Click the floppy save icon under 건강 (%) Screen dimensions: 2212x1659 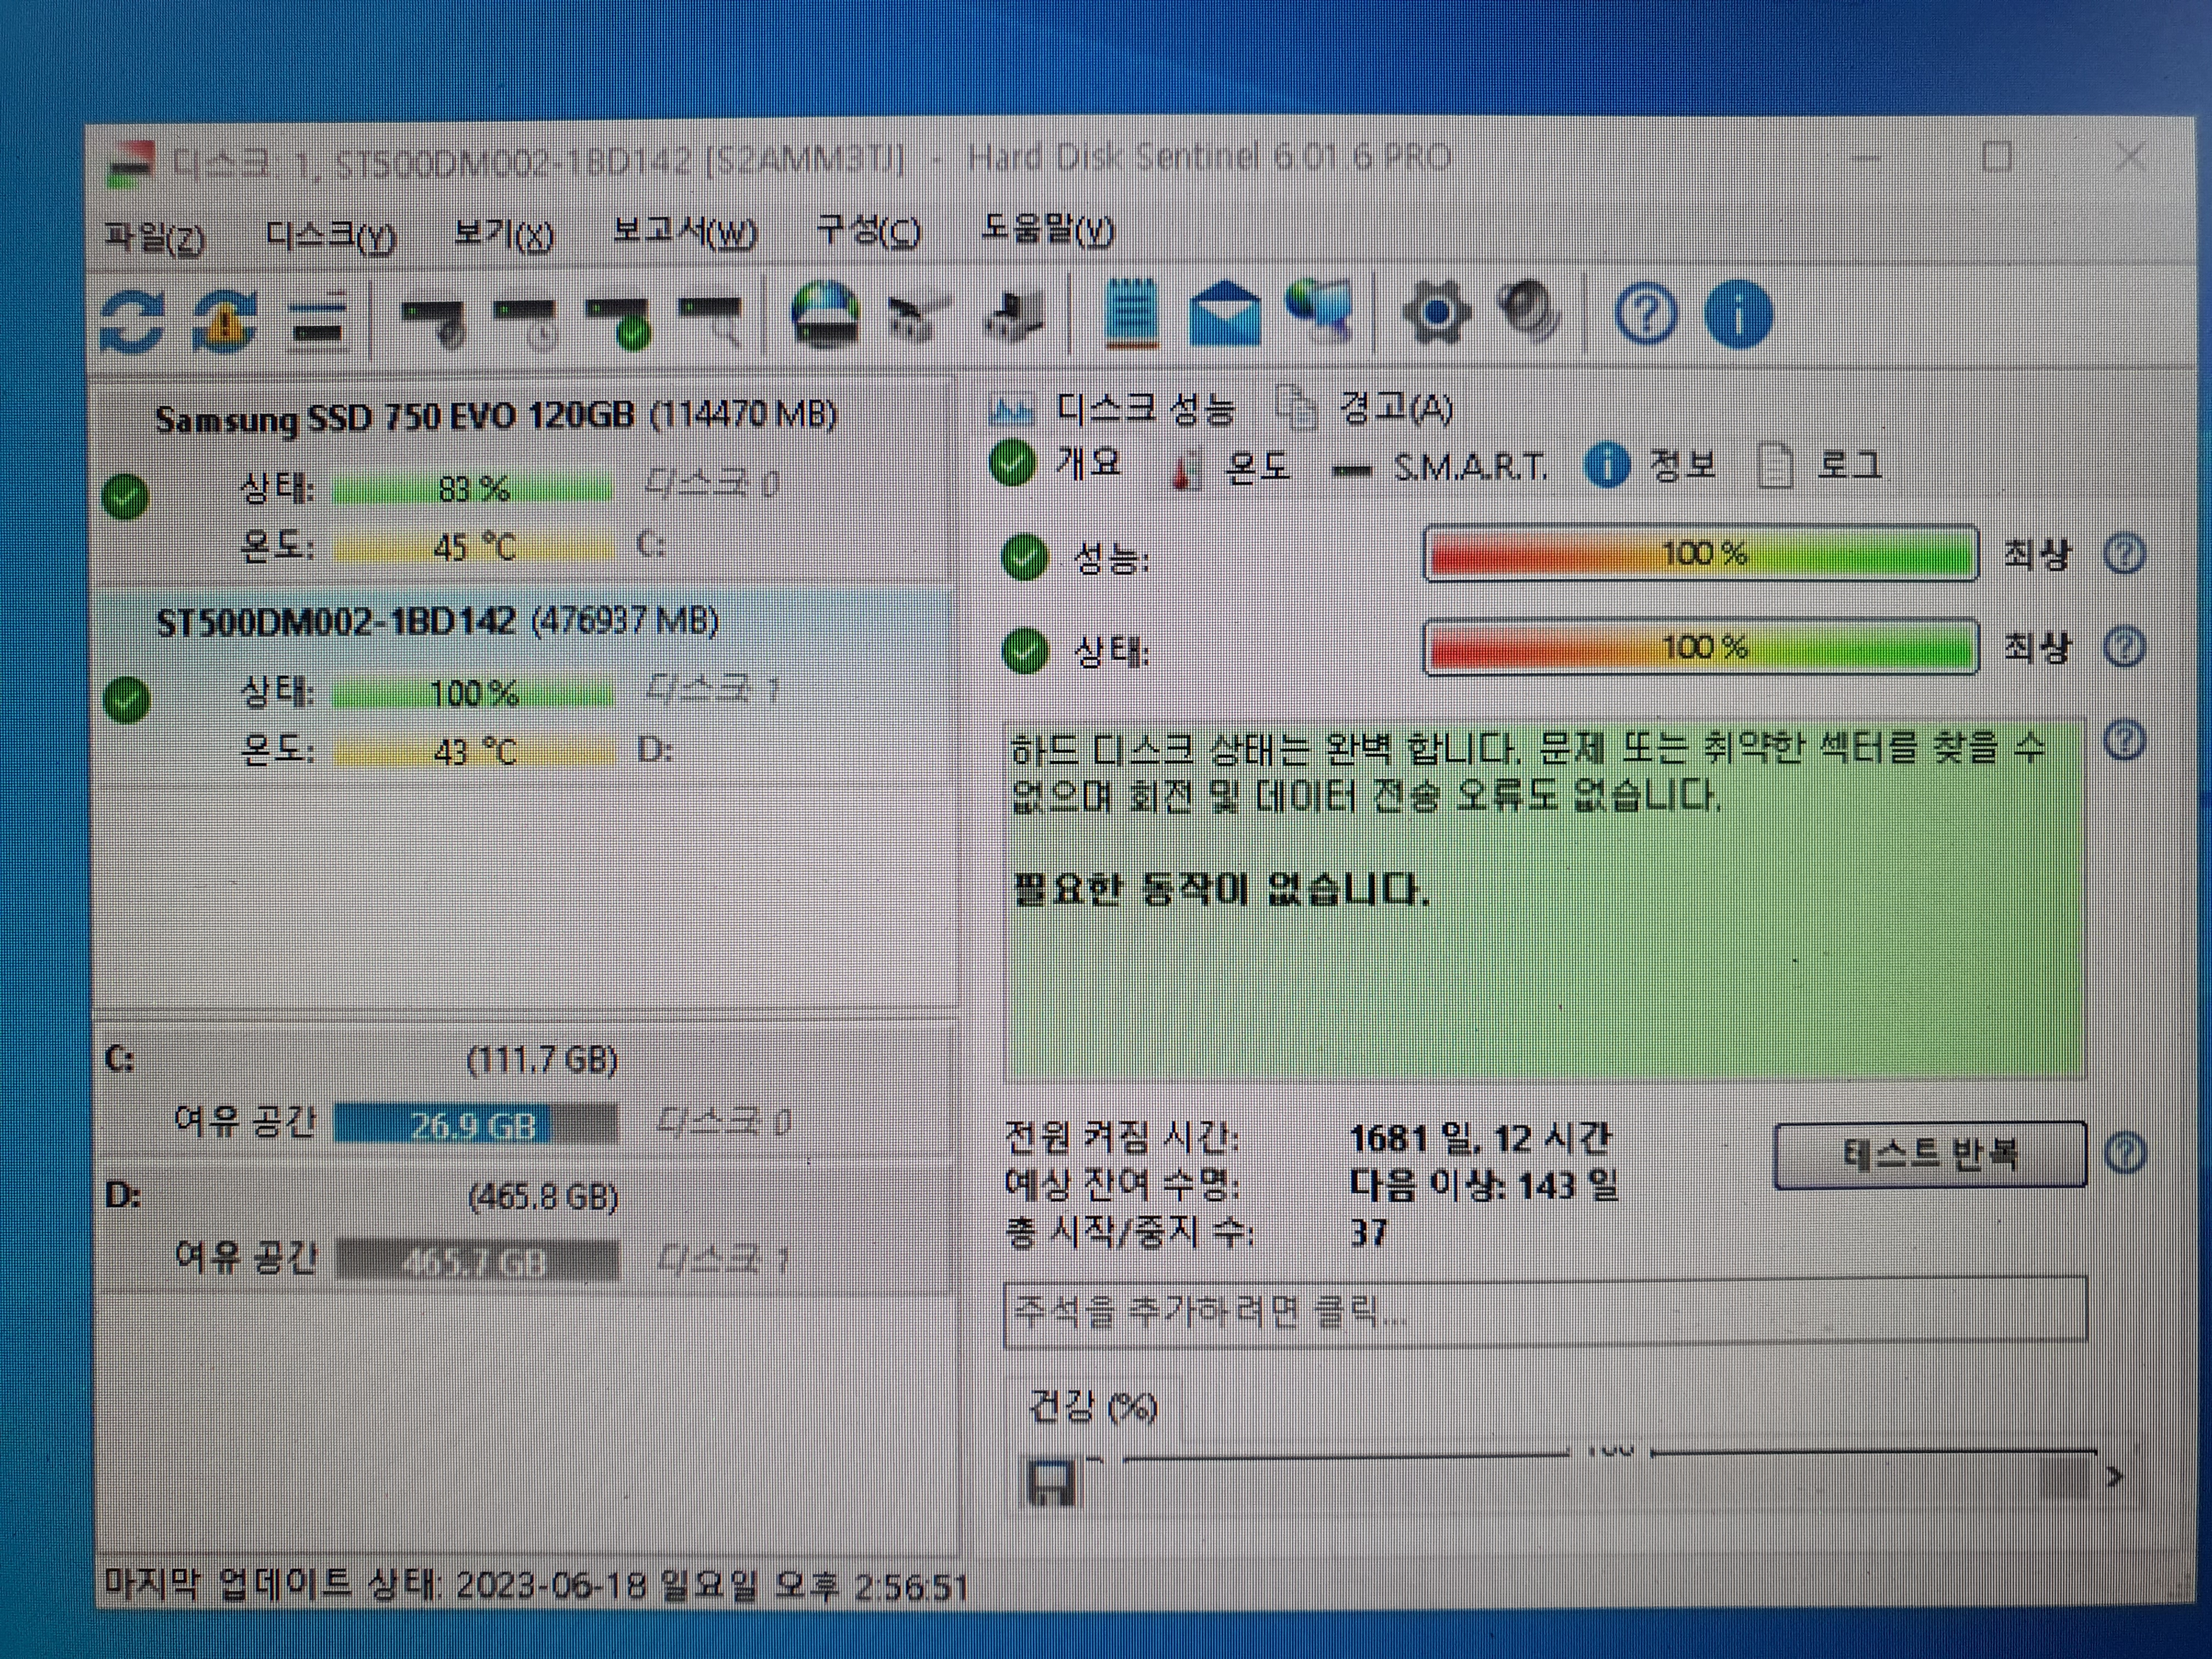(1050, 1483)
